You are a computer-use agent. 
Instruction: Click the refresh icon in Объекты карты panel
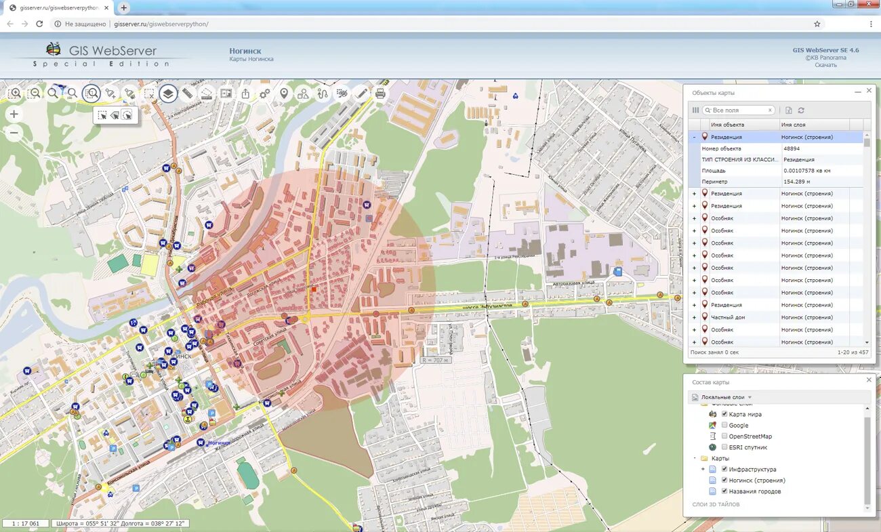click(x=801, y=110)
